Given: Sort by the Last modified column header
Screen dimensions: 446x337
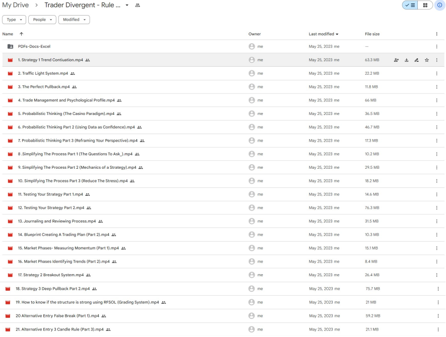Looking at the screenshot, I should 321,34.
